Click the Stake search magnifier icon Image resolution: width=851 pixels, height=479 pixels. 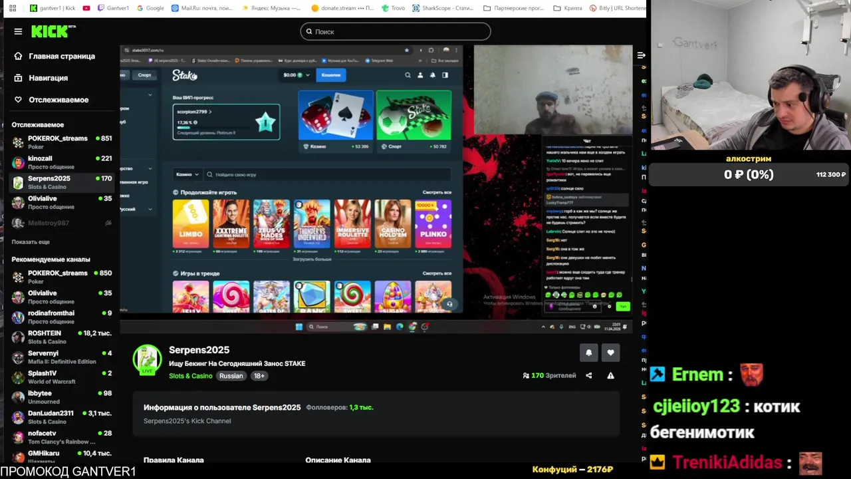pos(408,75)
